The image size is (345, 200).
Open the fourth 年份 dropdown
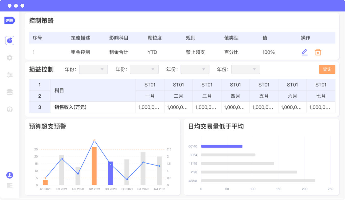(246, 69)
